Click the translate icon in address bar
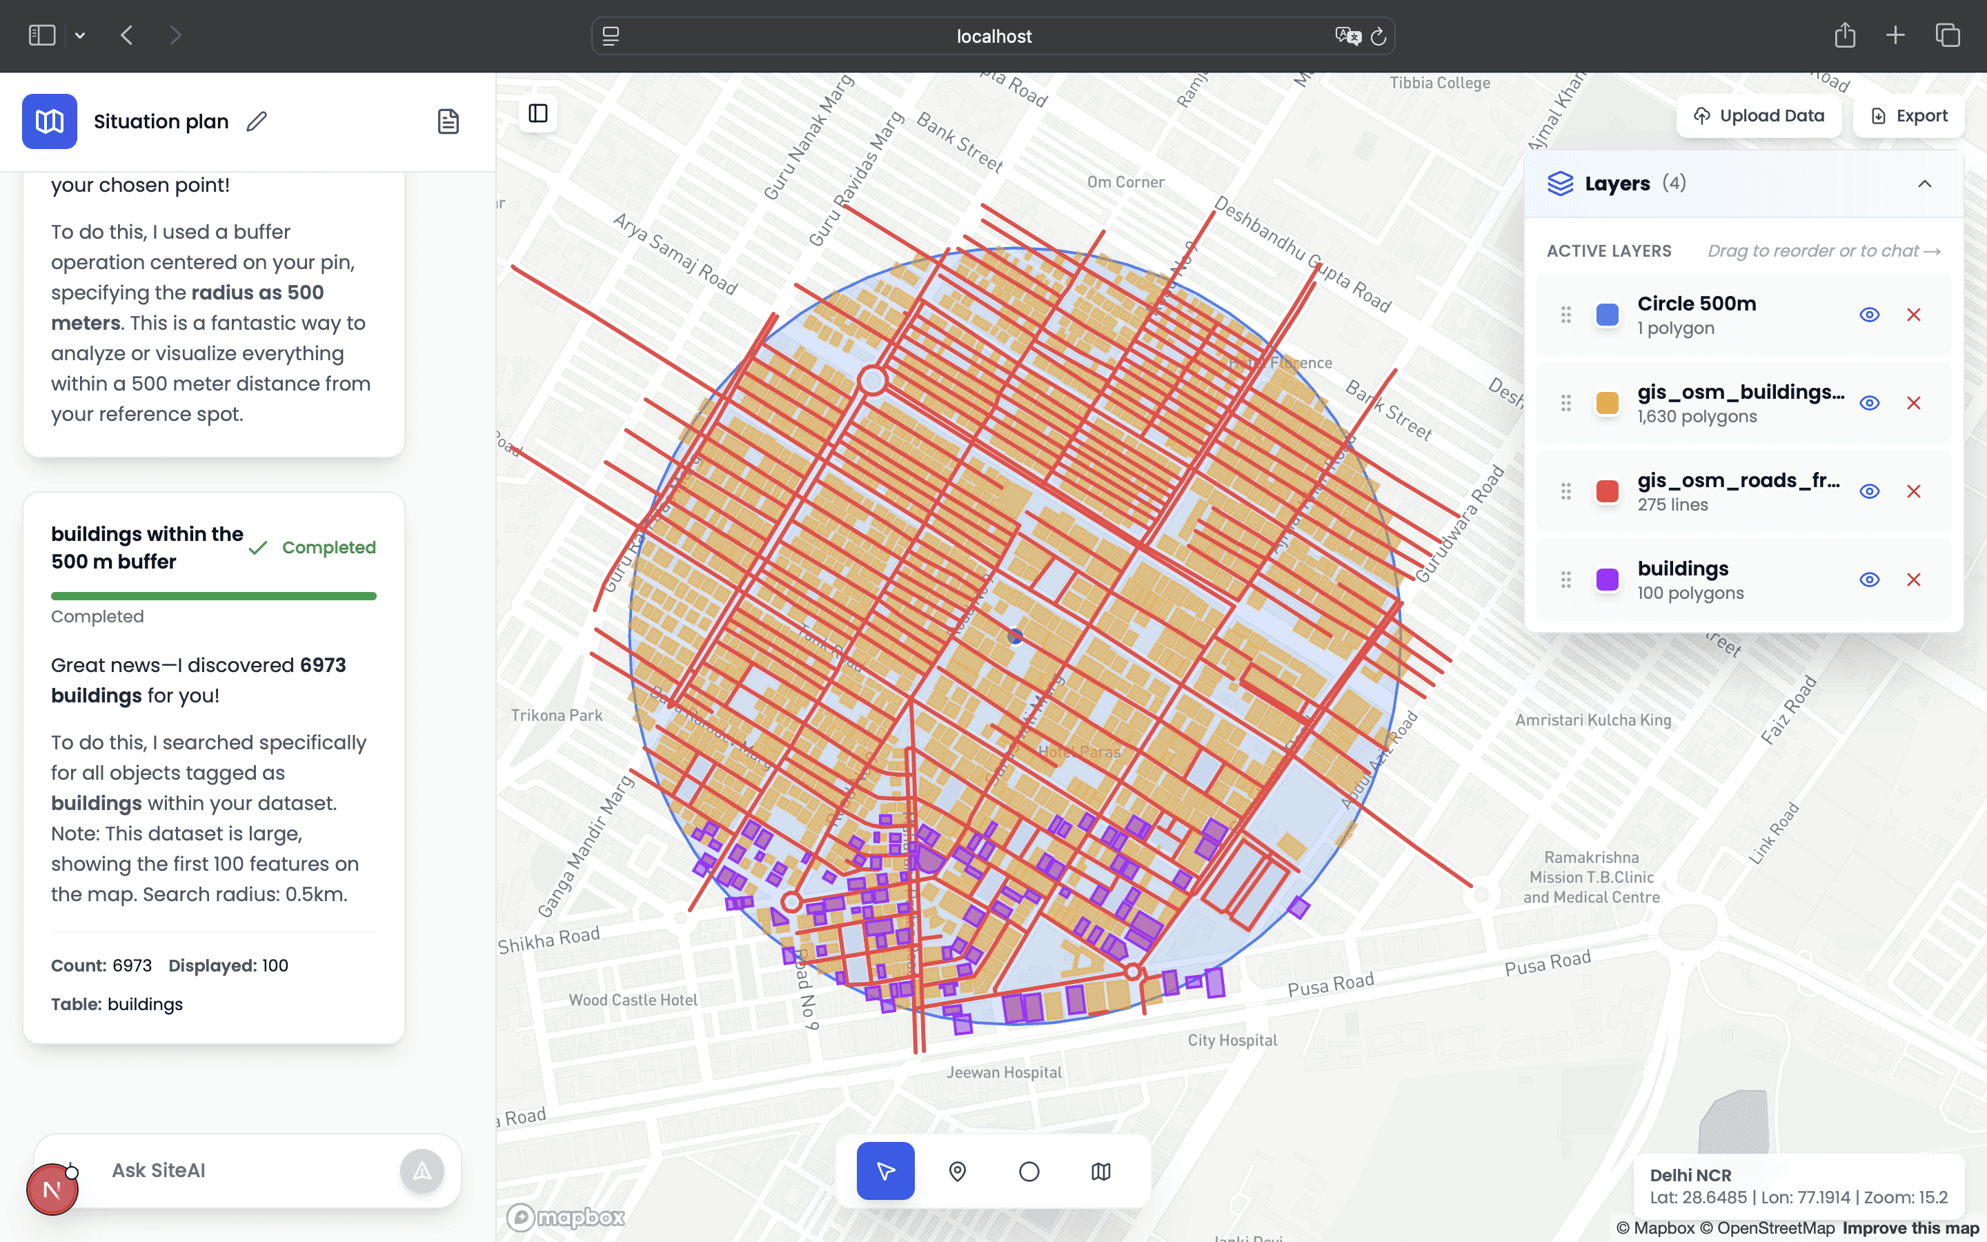The height and width of the screenshot is (1242, 1987). click(x=1347, y=36)
